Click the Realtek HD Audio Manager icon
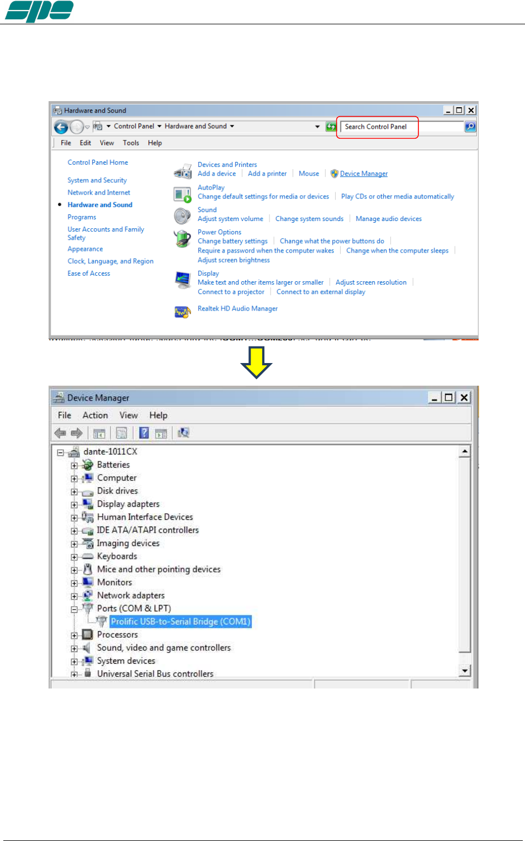Image resolution: width=525 pixels, height=841 pixels. tap(182, 312)
